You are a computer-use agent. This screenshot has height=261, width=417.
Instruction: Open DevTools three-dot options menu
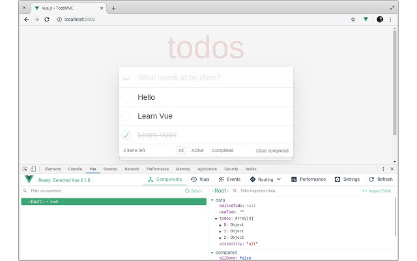[x=383, y=169]
